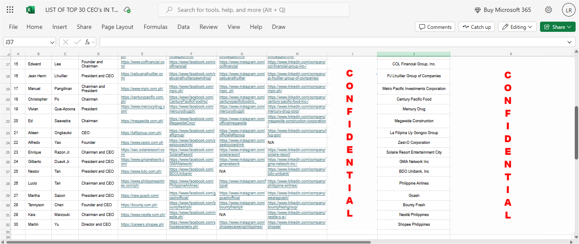The height and width of the screenshot is (244, 579).
Task: Click the Excel app logo icon
Action: (30, 10)
